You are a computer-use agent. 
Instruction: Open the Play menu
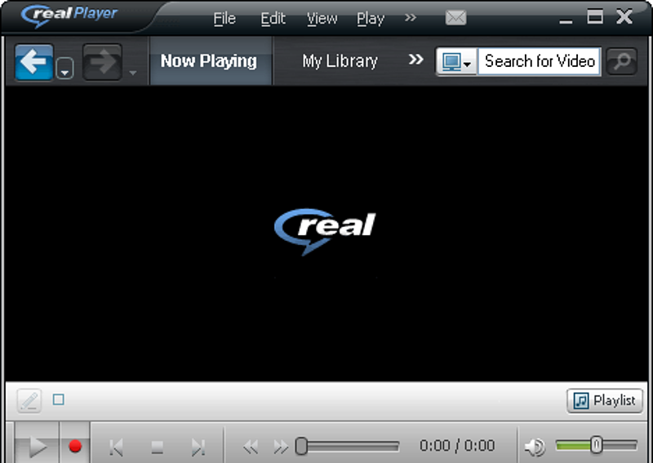click(371, 19)
